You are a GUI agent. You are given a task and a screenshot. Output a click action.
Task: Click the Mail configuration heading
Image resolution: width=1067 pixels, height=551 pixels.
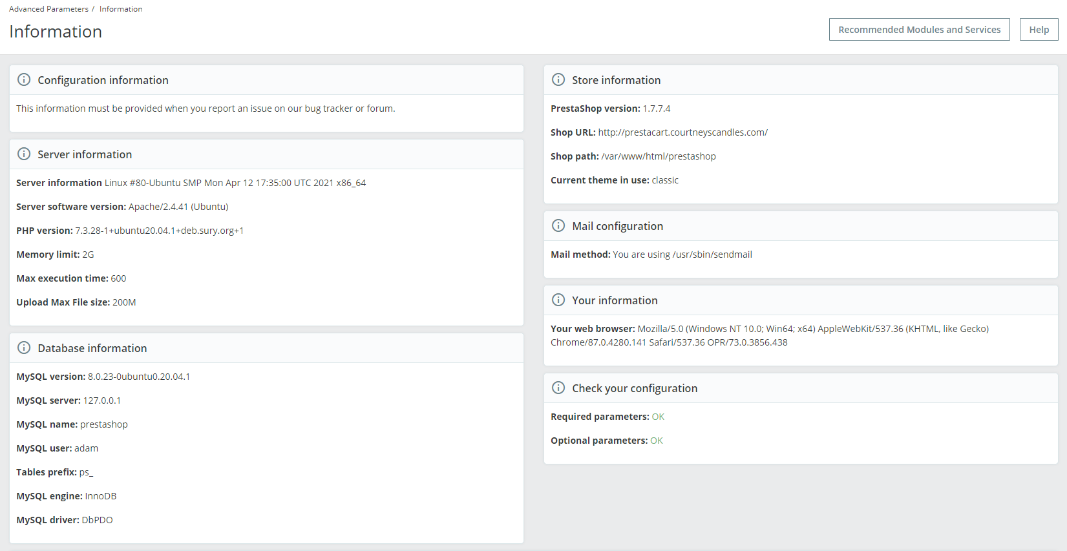coord(617,226)
